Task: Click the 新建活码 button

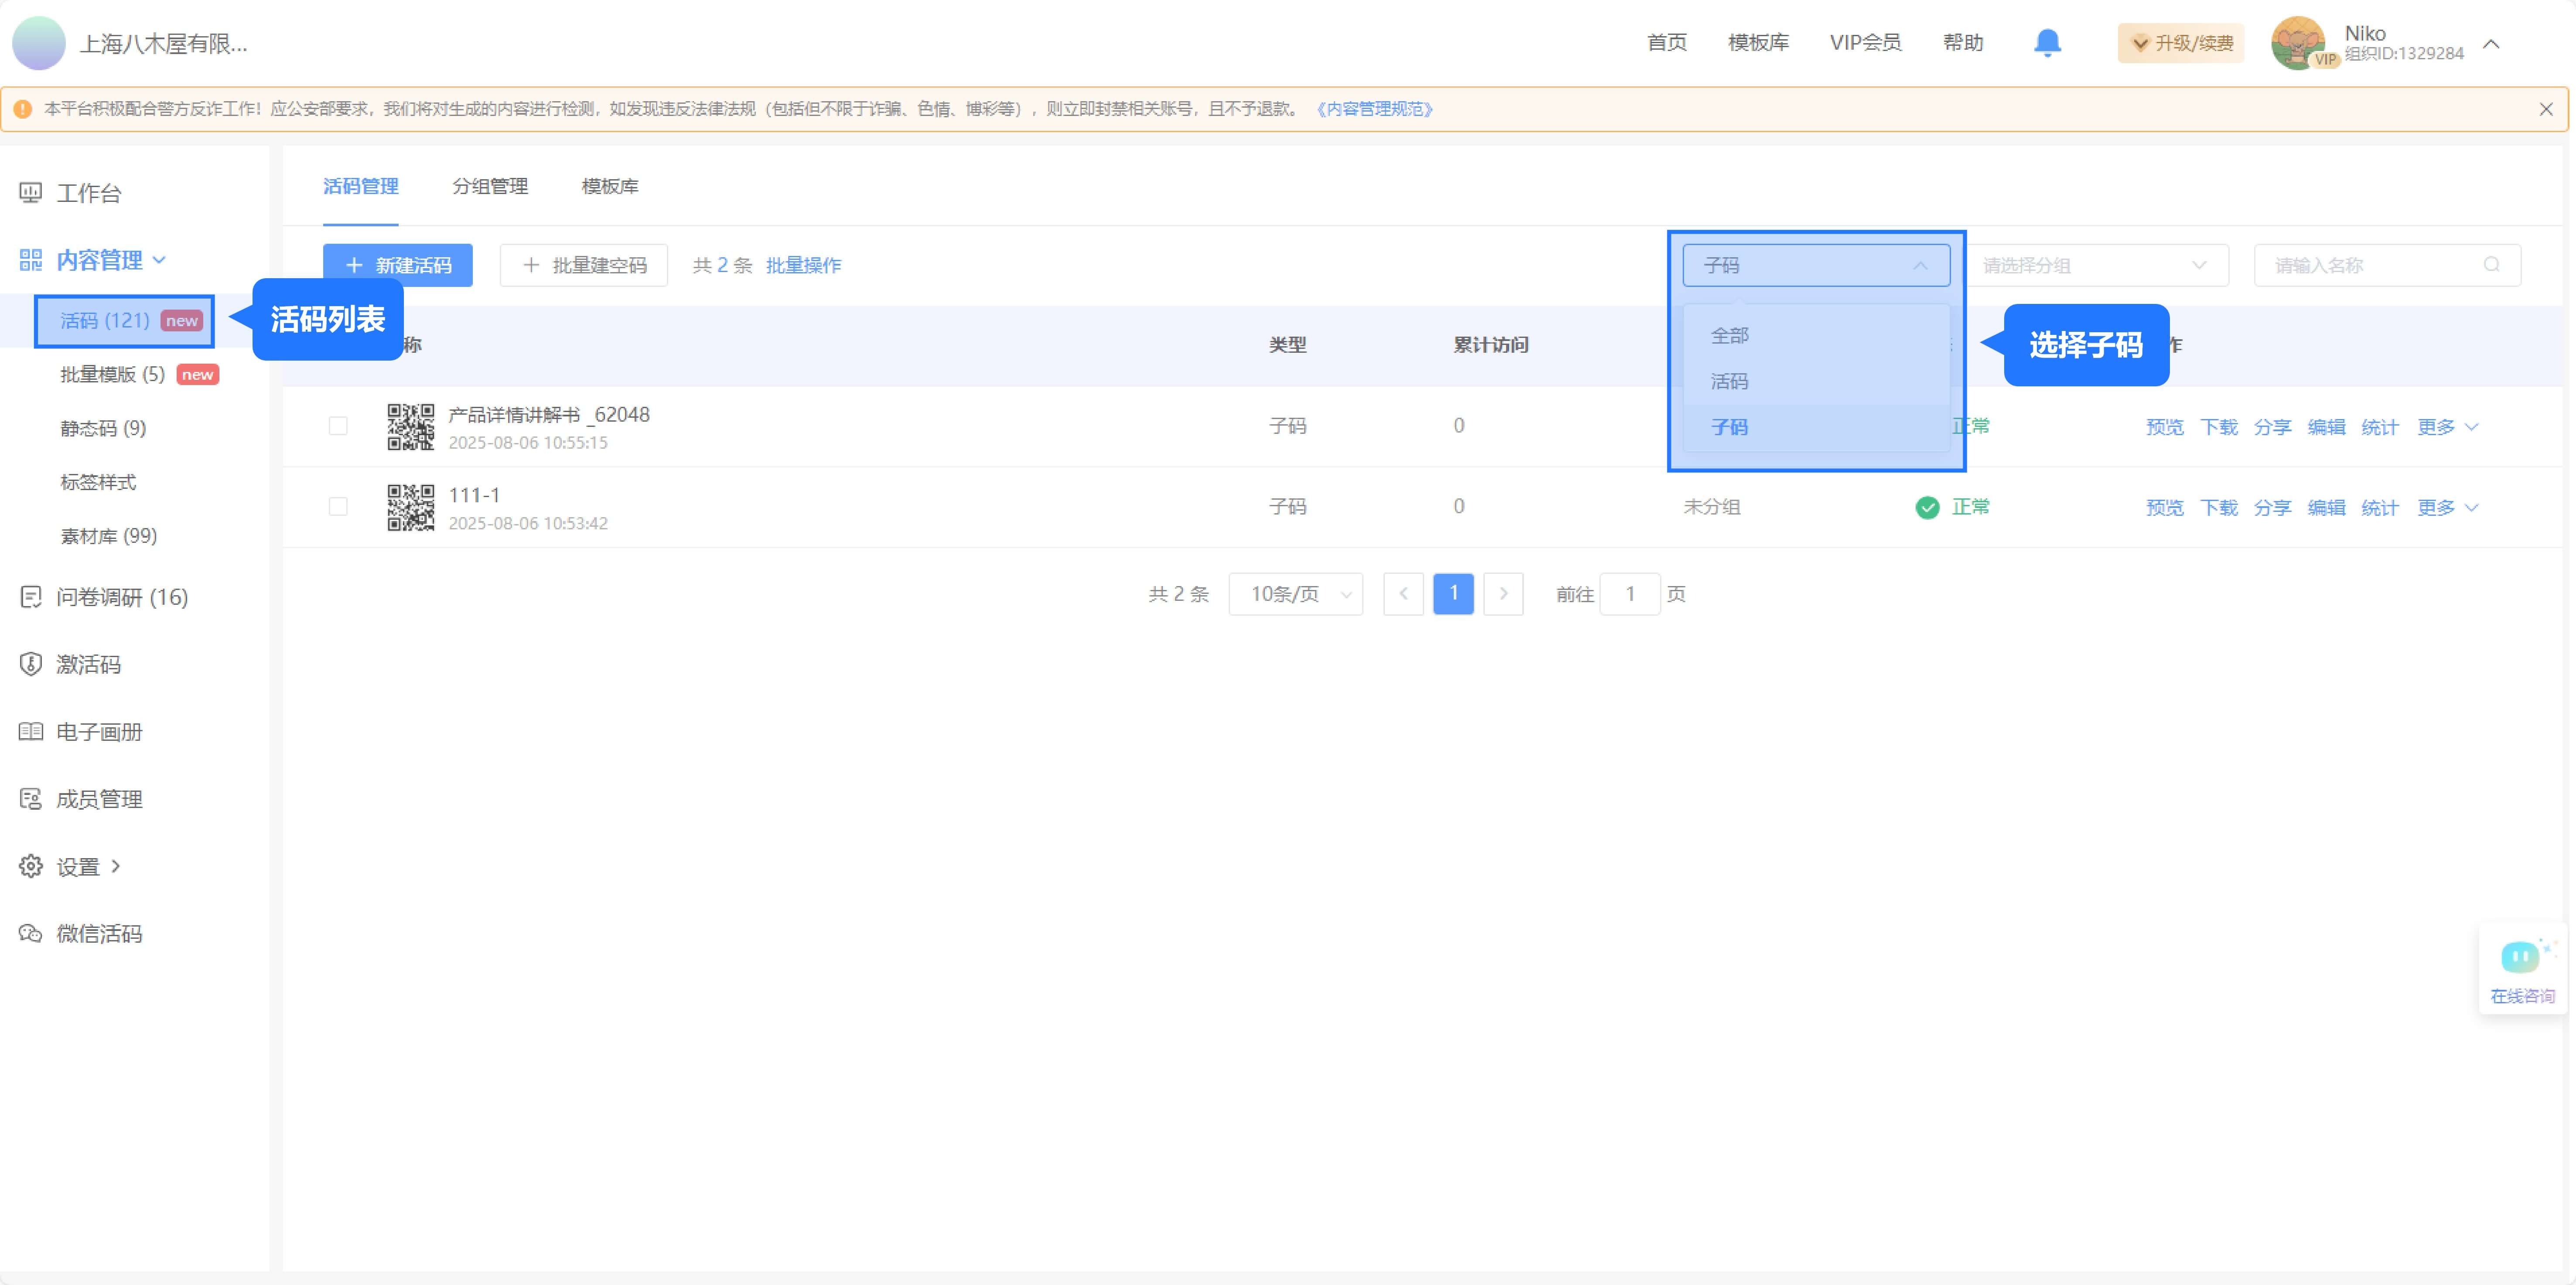Action: click(x=397, y=265)
